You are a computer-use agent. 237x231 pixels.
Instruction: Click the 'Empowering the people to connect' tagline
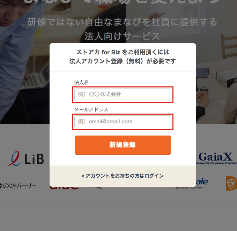click(216, 163)
